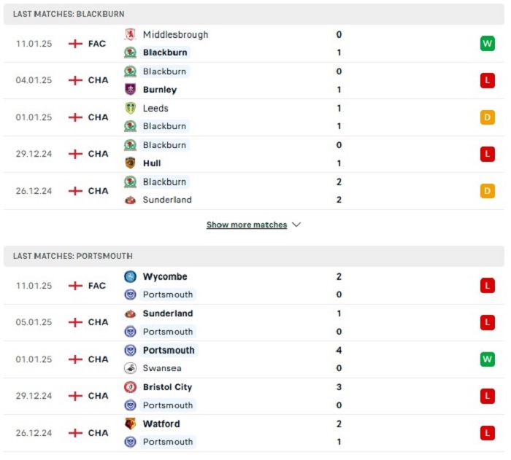Click the Burnley club crest icon
Image resolution: width=511 pixels, height=460 pixels.
(131, 89)
